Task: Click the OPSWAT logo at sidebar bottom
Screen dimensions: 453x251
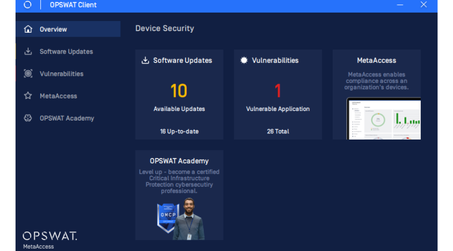Action: 50,236
